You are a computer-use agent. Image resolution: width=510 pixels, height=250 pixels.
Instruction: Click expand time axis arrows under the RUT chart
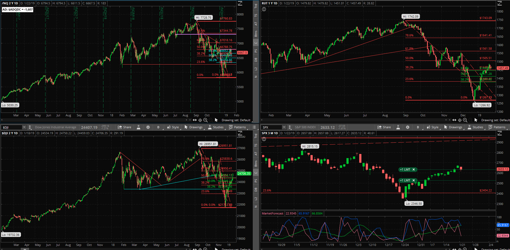[x=454, y=120]
